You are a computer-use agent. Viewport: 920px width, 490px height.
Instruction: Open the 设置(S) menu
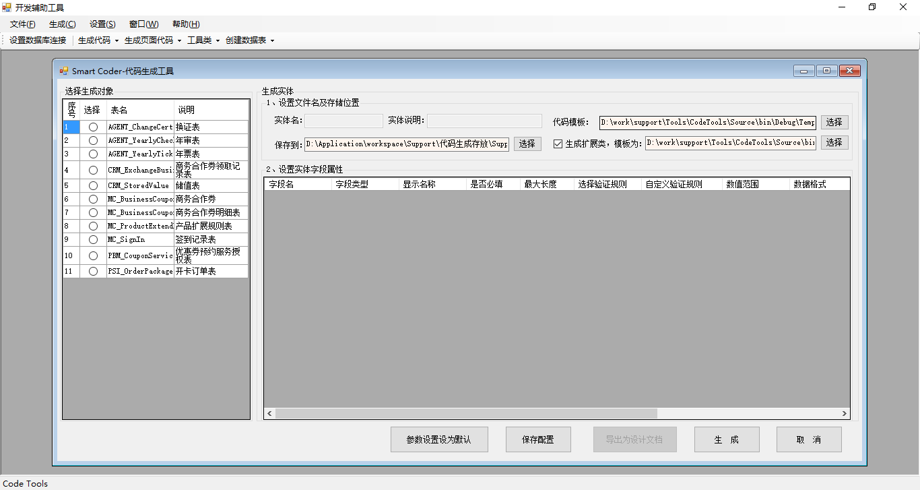coord(102,24)
